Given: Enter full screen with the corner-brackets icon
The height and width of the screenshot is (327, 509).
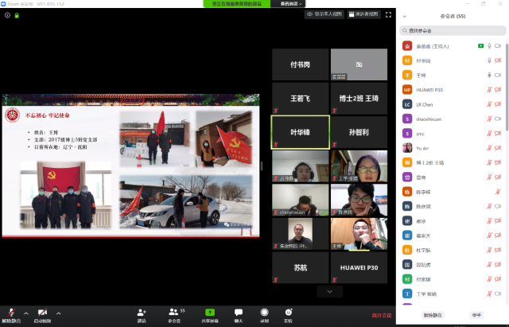Looking at the screenshot, I should pyautogui.click(x=388, y=14).
